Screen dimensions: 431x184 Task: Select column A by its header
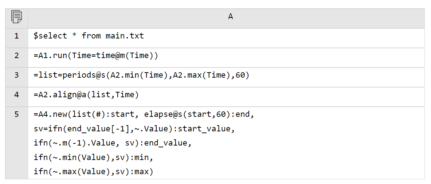point(230,17)
